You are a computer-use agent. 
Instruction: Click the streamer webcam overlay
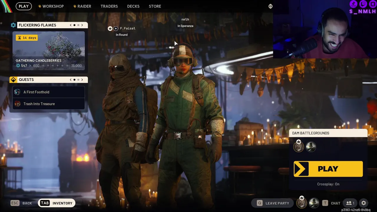pyautogui.click(x=325, y=29)
